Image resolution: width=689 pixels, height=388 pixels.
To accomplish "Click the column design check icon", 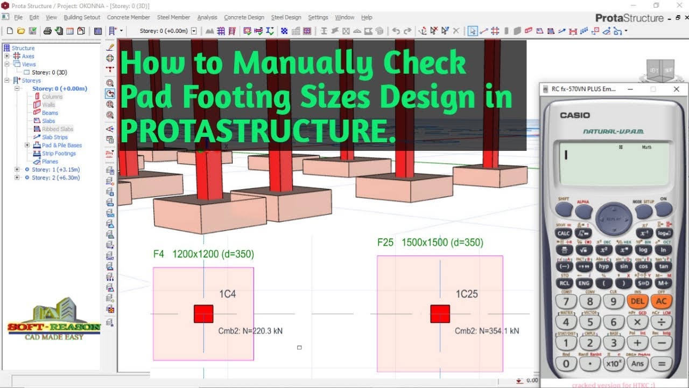I will (247, 31).
